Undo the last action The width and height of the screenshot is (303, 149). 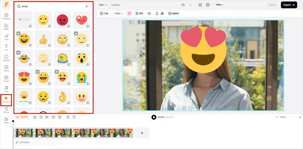(x=183, y=5)
